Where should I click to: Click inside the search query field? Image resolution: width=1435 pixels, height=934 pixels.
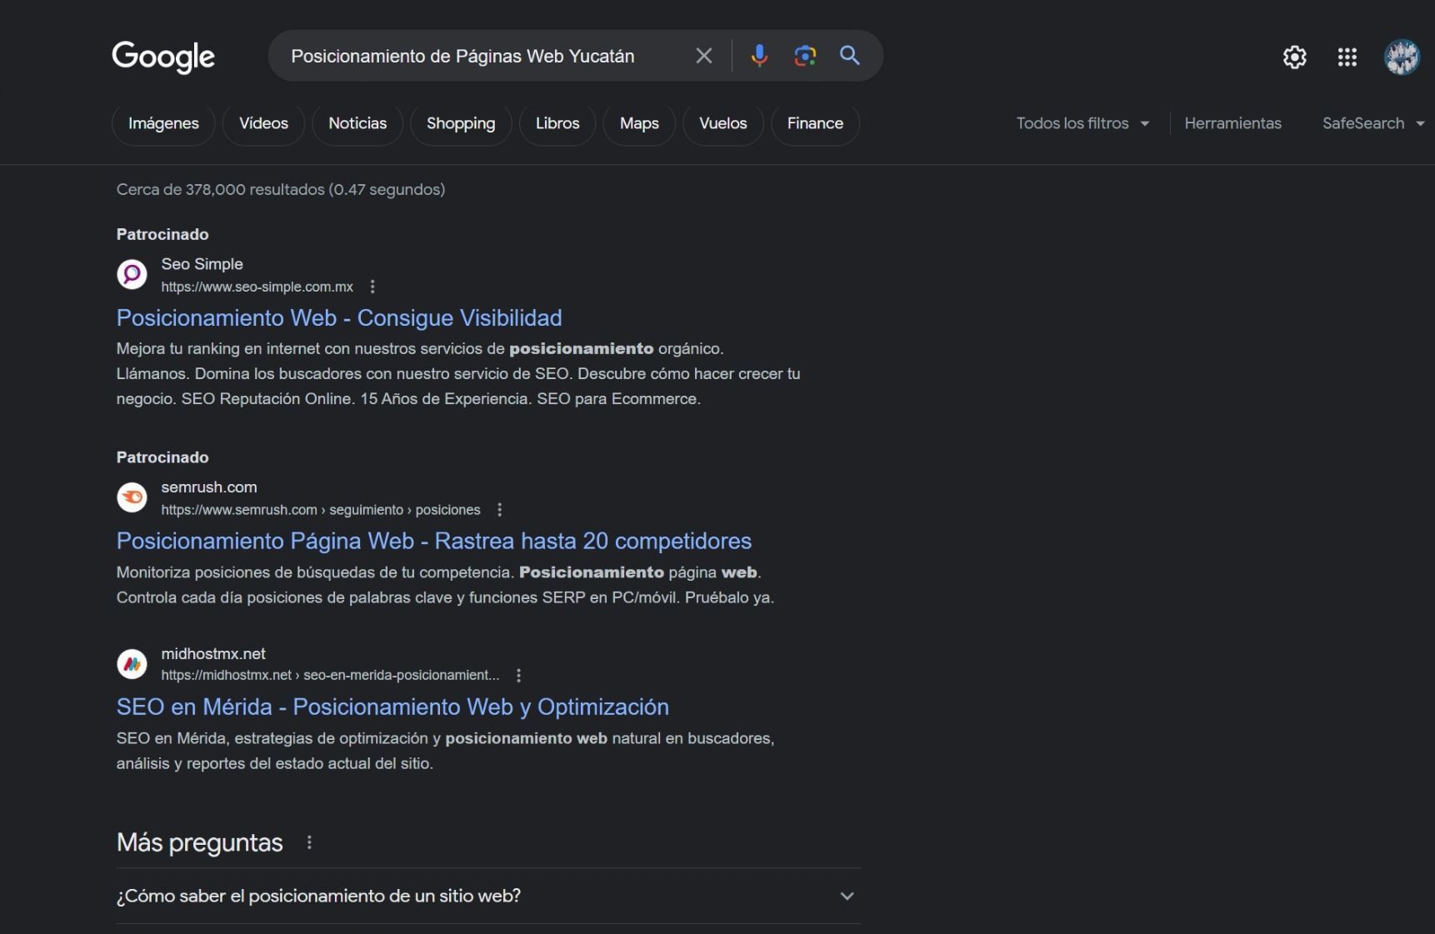pos(462,56)
